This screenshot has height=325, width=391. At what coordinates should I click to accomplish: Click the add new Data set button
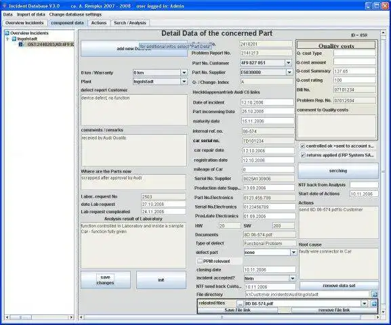pos(134,48)
